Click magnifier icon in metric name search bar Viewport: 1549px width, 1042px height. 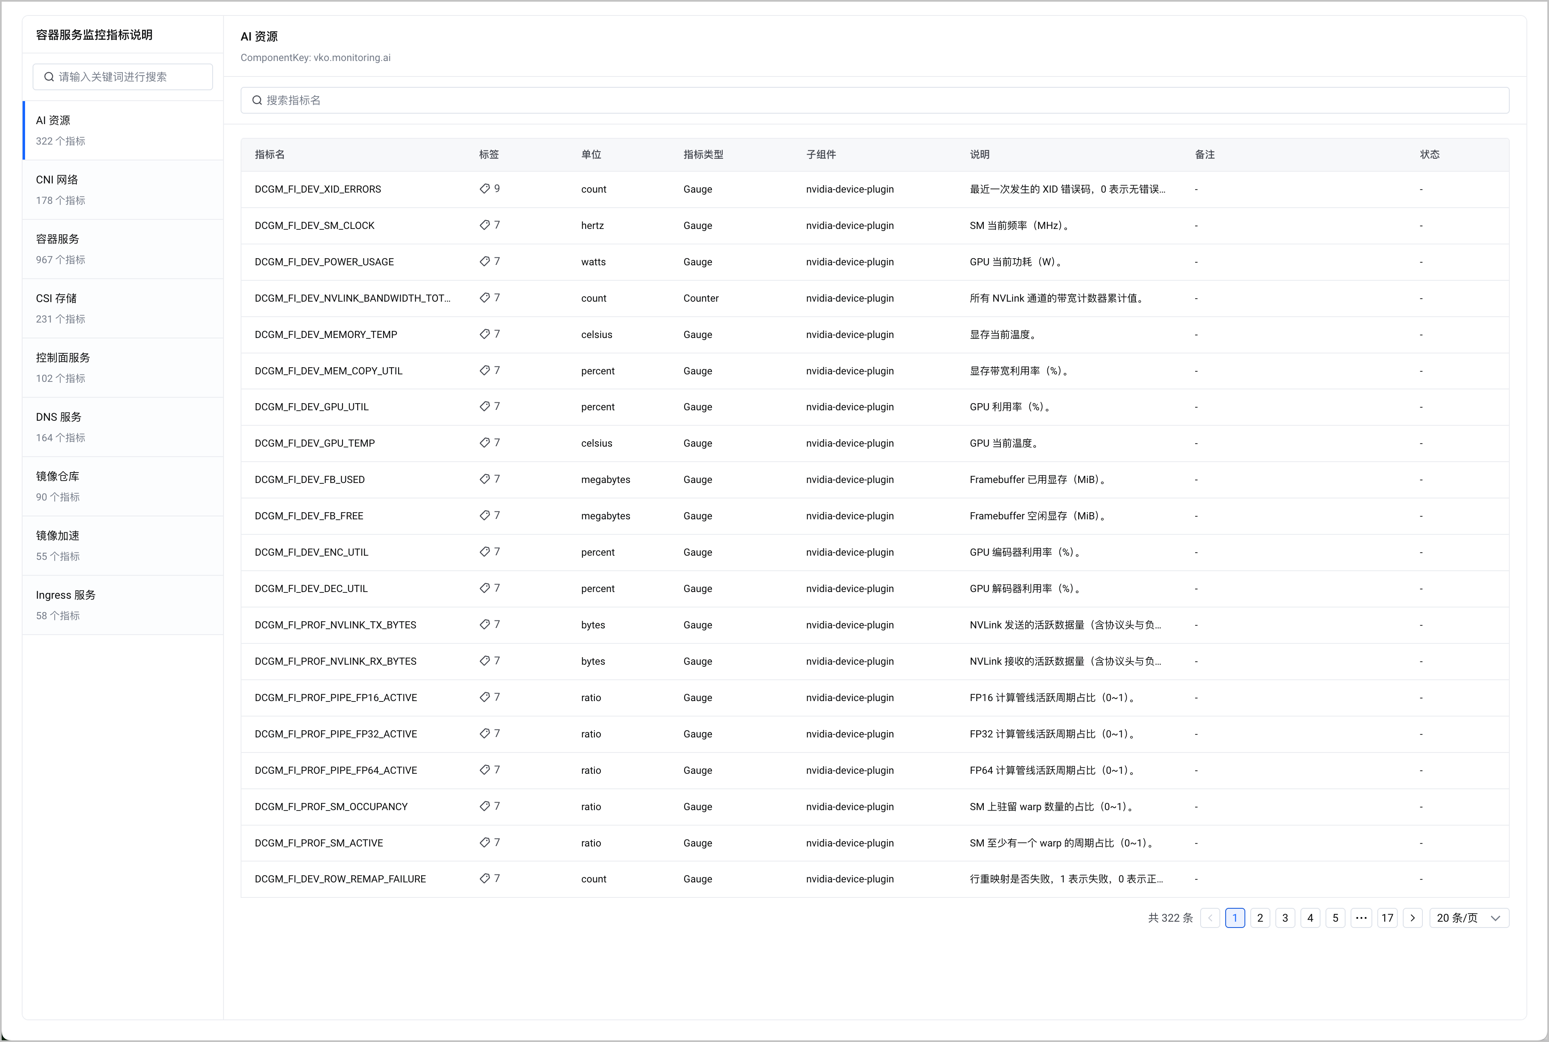tap(257, 100)
